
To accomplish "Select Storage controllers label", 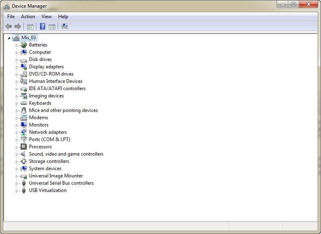I will pos(49,161).
